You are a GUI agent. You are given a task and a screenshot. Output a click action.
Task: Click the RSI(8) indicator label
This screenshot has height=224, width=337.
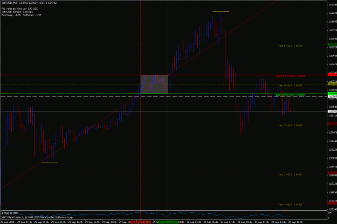click(10, 213)
